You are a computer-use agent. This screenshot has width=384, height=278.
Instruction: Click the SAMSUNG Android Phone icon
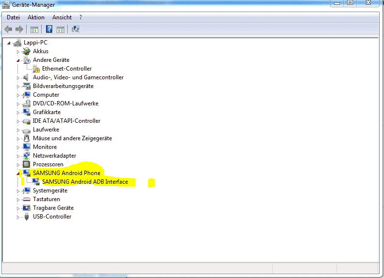pyautogui.click(x=27, y=173)
